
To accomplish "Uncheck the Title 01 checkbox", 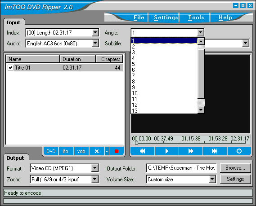I will pos(10,67).
